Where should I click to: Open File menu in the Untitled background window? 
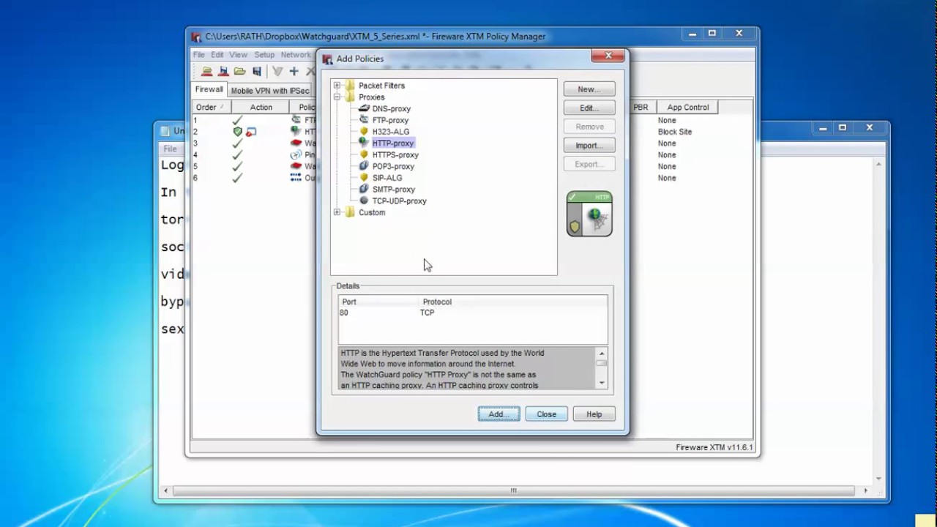click(169, 149)
